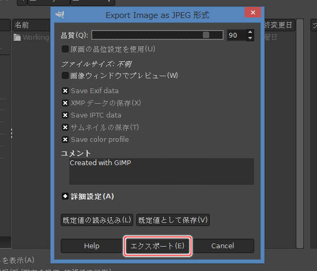This screenshot has height=271, width=317.
Task: Close the Export Image as JPEG dialog
Action: 253,13
